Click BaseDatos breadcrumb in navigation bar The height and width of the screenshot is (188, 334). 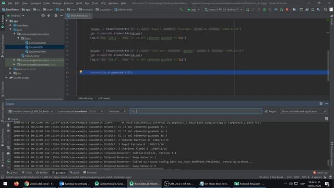point(10,9)
